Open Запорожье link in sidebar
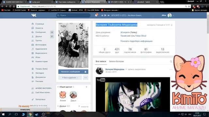The height and width of the screenshot is (117, 209). pyautogui.click(x=40, y=99)
